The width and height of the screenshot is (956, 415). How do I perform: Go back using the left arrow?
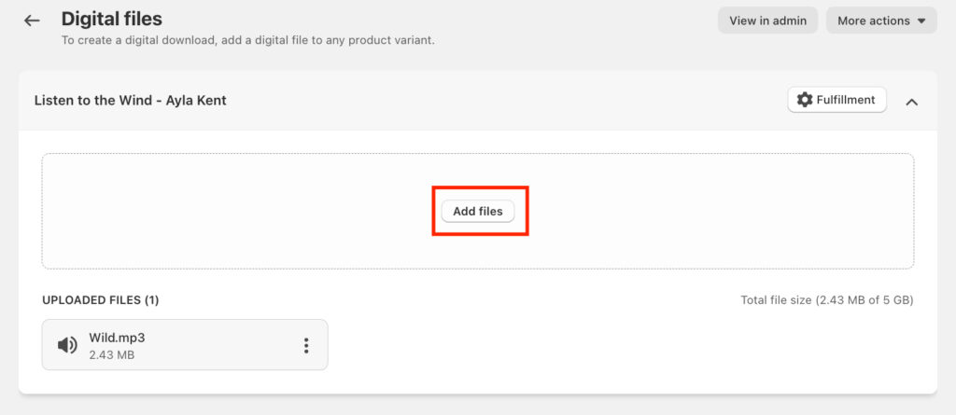click(x=33, y=20)
